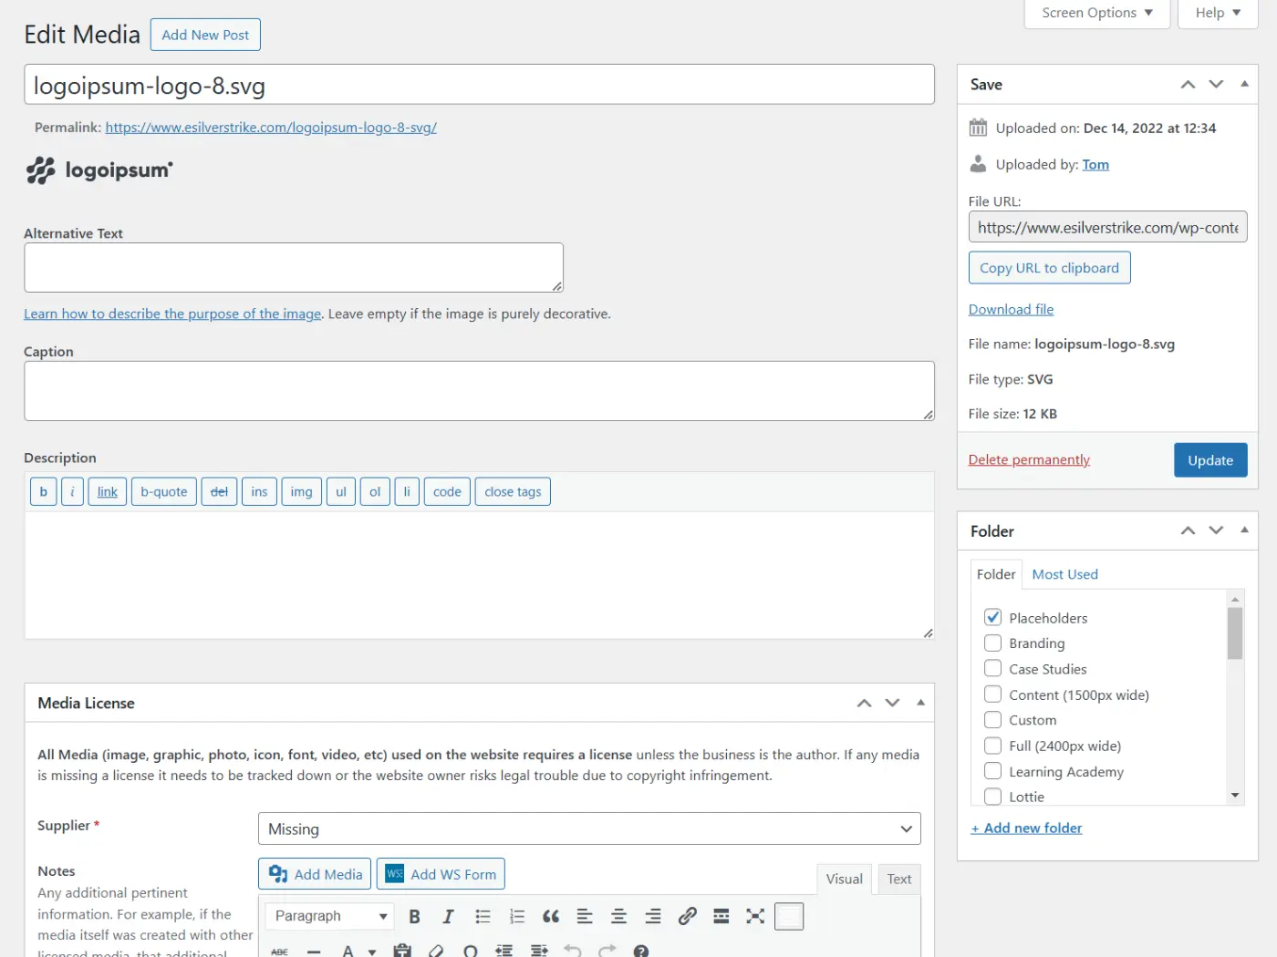1277x957 pixels.
Task: Click into the Caption text area
Action: click(x=479, y=391)
